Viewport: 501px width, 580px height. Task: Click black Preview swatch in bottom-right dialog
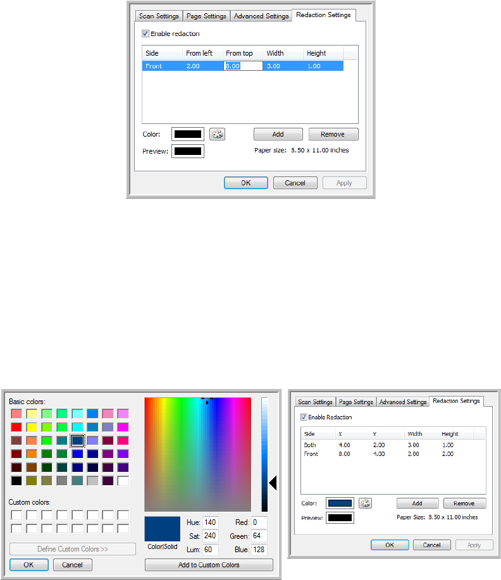click(340, 517)
